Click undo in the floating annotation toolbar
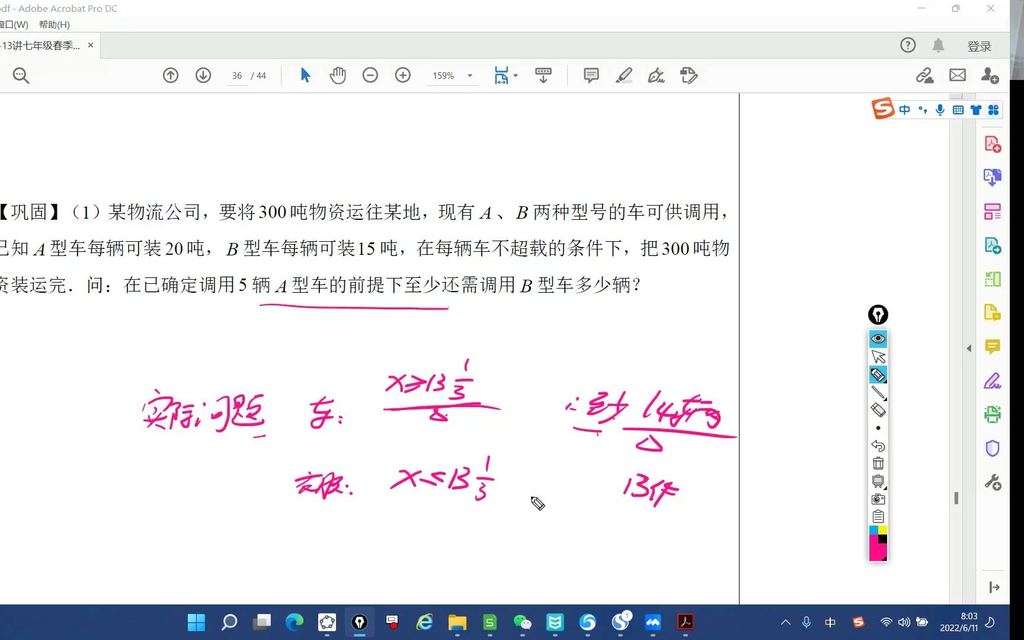 (x=878, y=446)
